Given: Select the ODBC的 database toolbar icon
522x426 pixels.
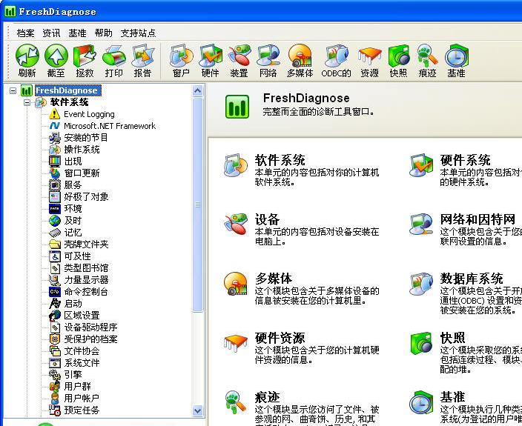Looking at the screenshot, I should (x=336, y=56).
